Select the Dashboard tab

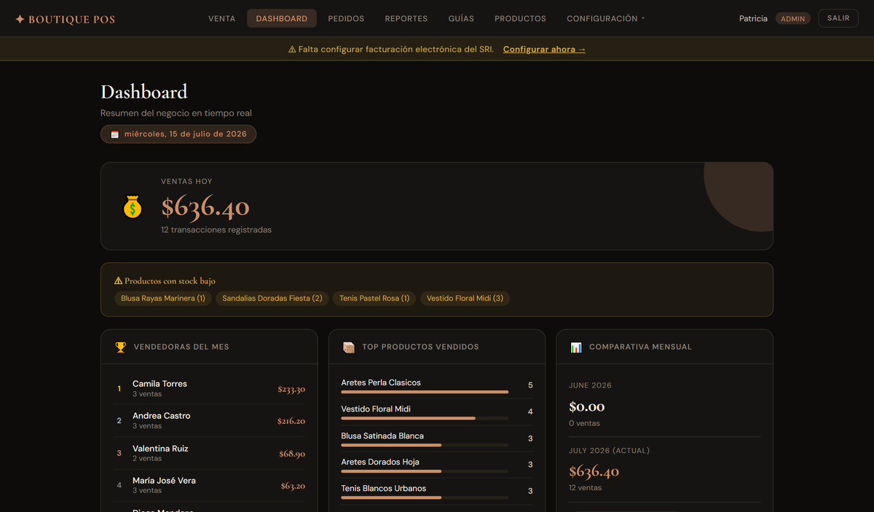point(282,19)
